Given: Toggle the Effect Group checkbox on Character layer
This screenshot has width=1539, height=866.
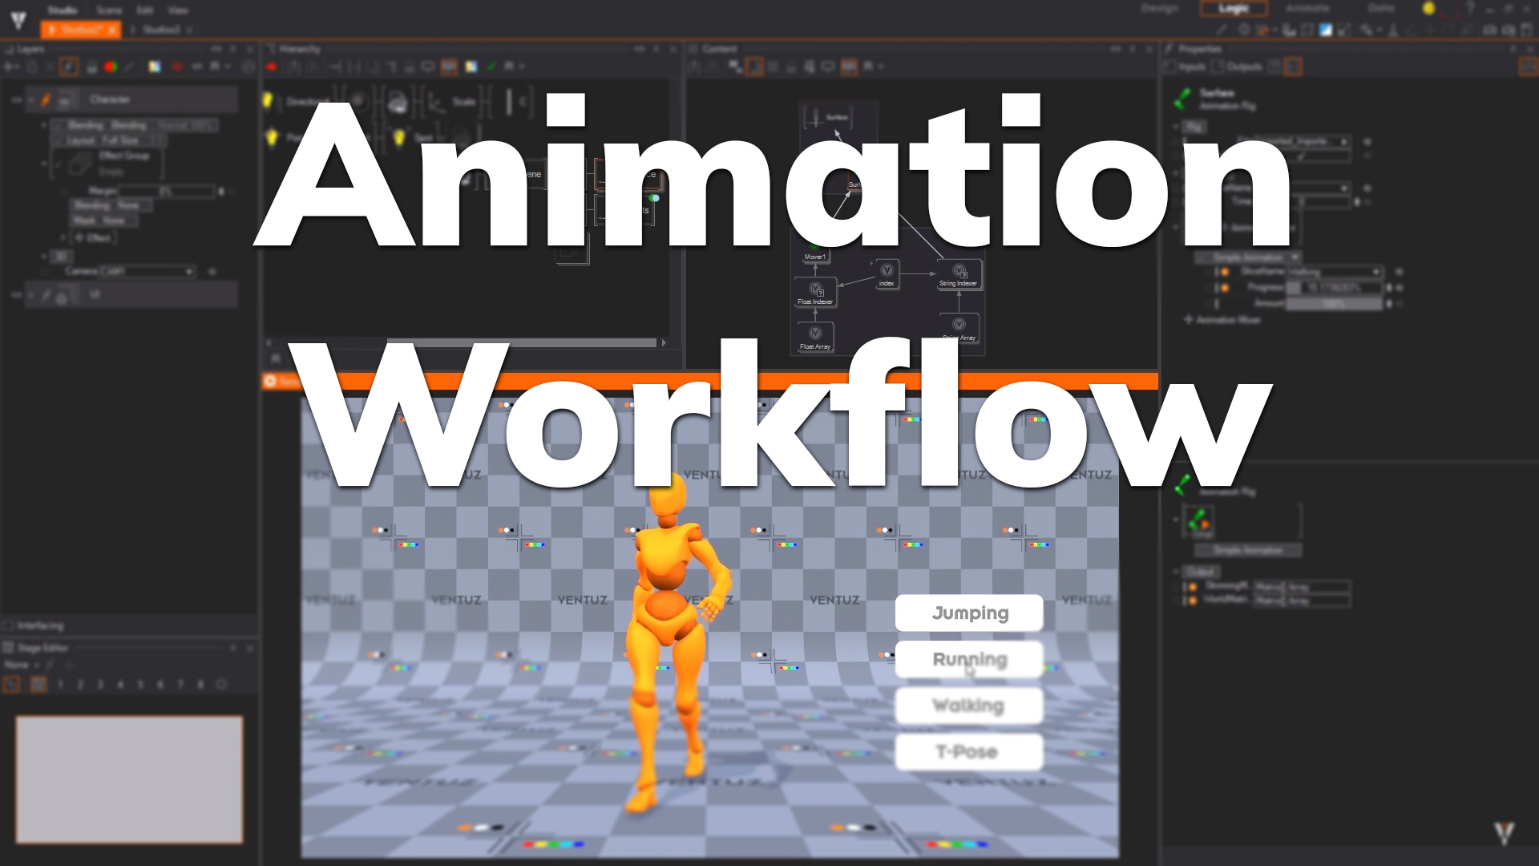Looking at the screenshot, I should coord(59,164).
